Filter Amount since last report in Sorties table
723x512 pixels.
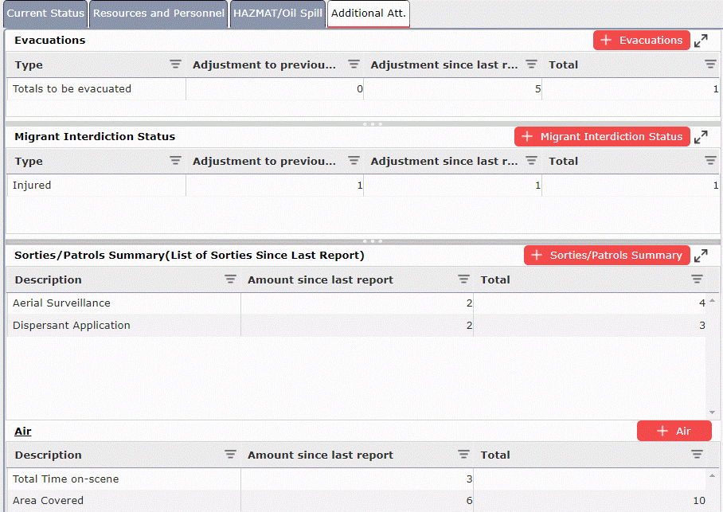click(x=463, y=279)
